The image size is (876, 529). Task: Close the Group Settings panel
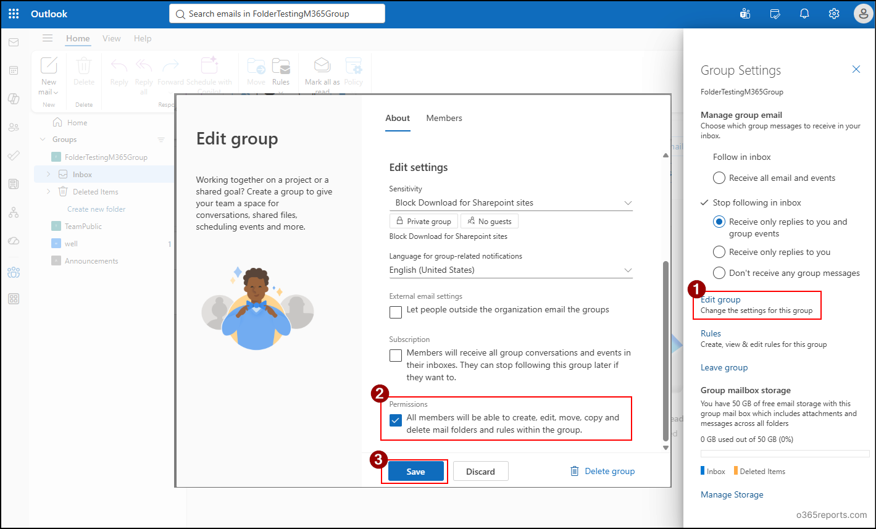(856, 70)
